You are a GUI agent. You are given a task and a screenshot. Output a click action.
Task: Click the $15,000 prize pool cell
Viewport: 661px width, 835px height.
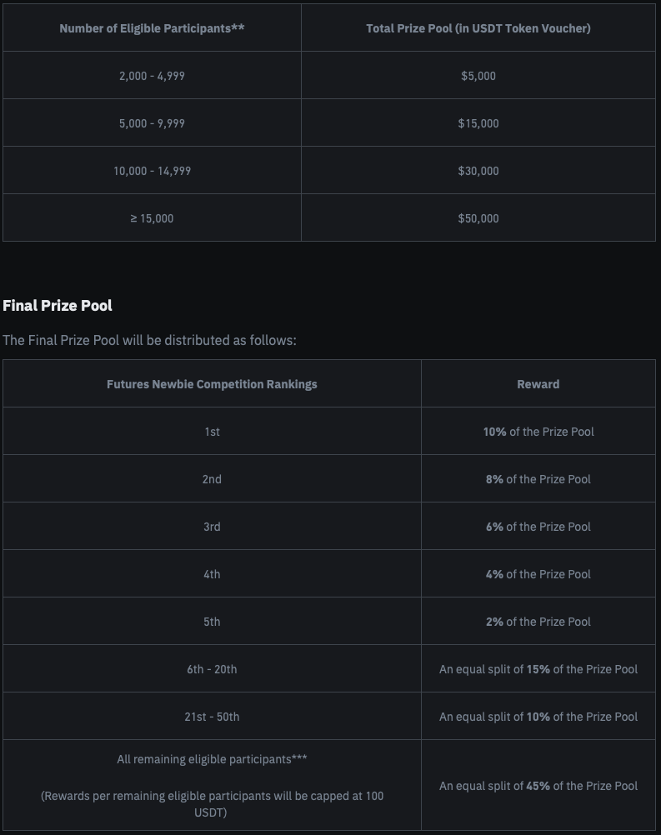click(478, 123)
